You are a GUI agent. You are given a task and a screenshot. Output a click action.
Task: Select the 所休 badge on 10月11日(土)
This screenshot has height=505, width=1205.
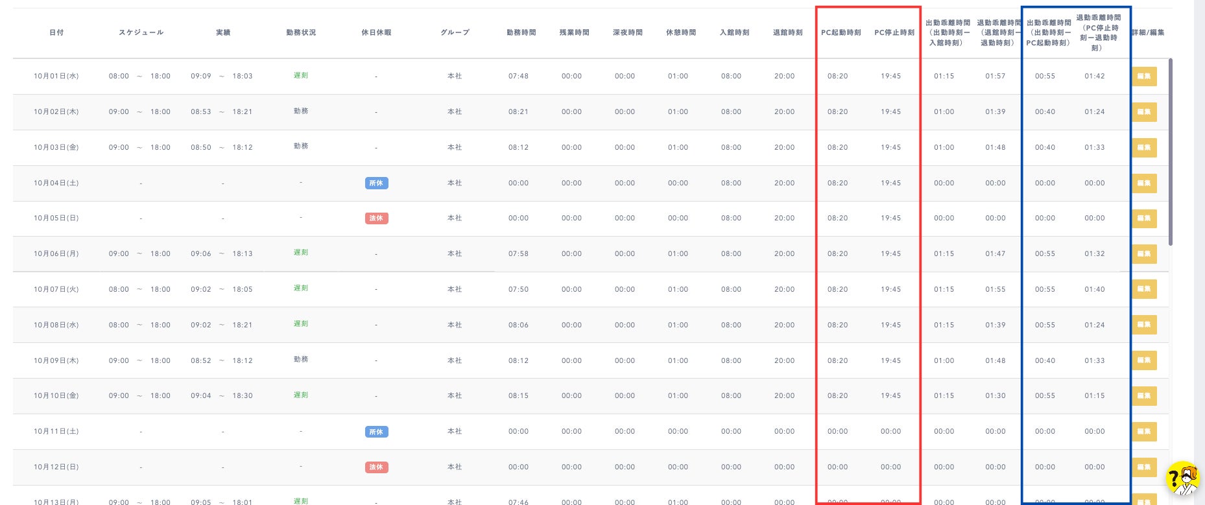pyautogui.click(x=376, y=432)
